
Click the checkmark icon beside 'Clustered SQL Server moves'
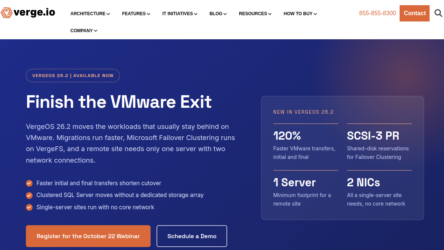tap(29, 195)
